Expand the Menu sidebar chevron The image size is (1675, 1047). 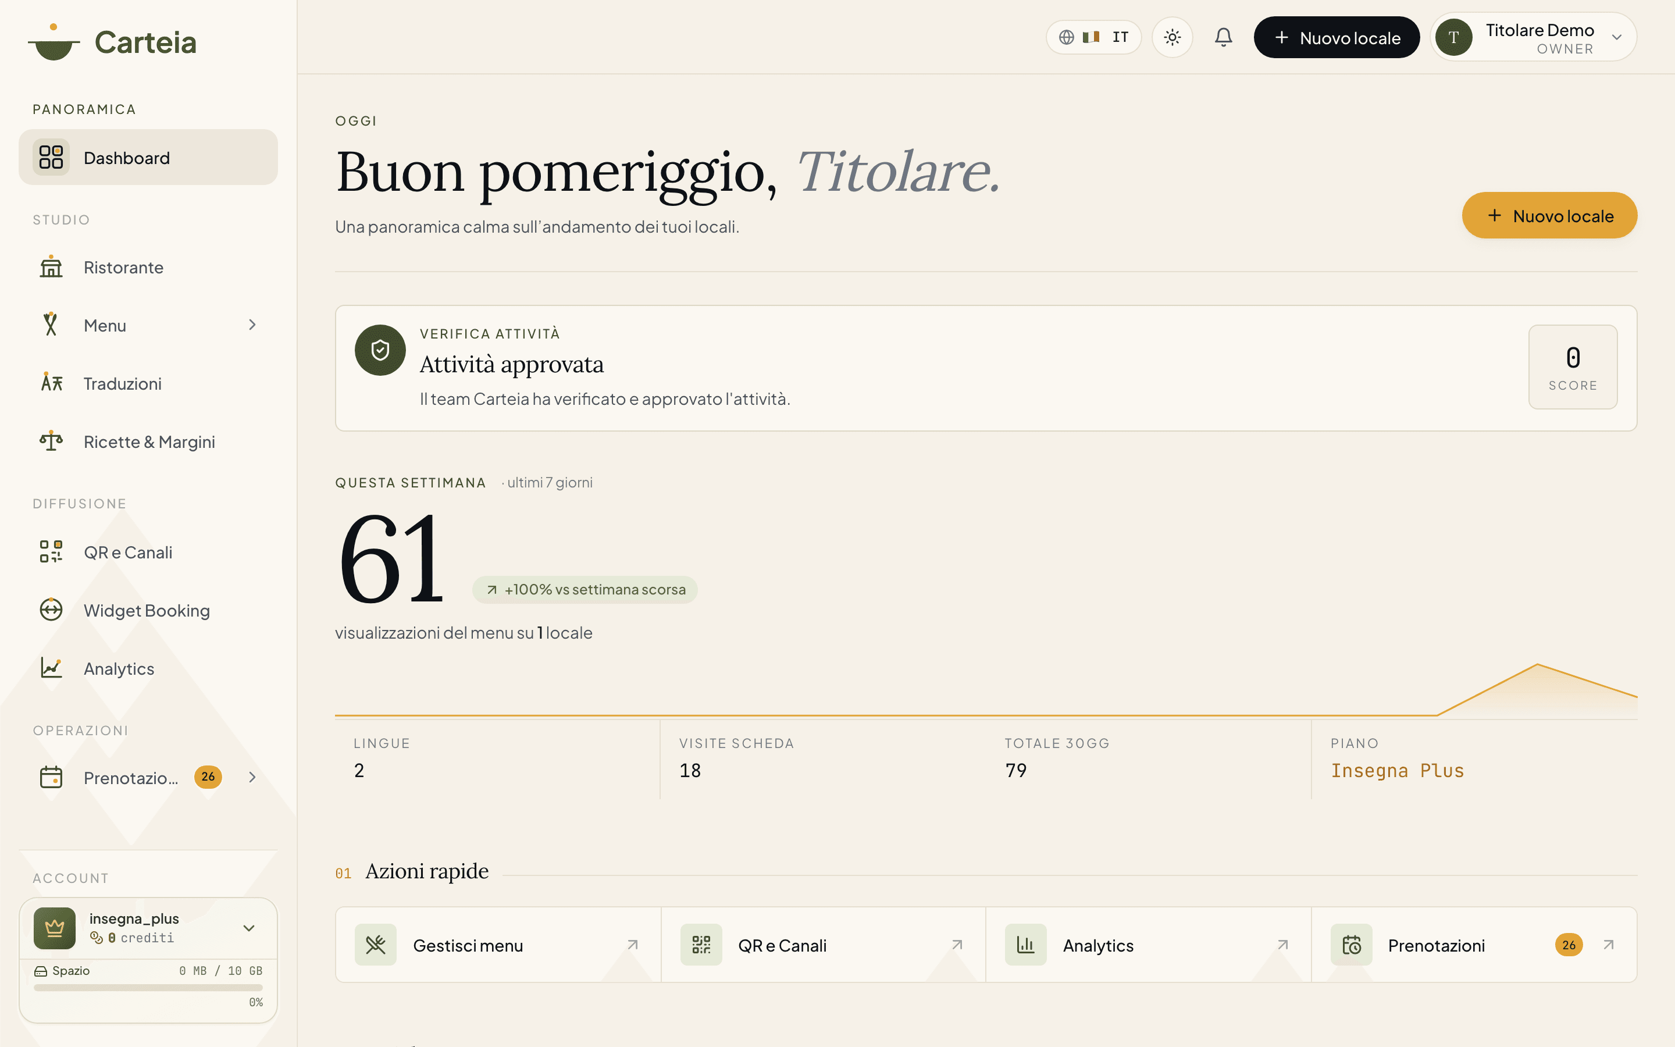tap(252, 325)
